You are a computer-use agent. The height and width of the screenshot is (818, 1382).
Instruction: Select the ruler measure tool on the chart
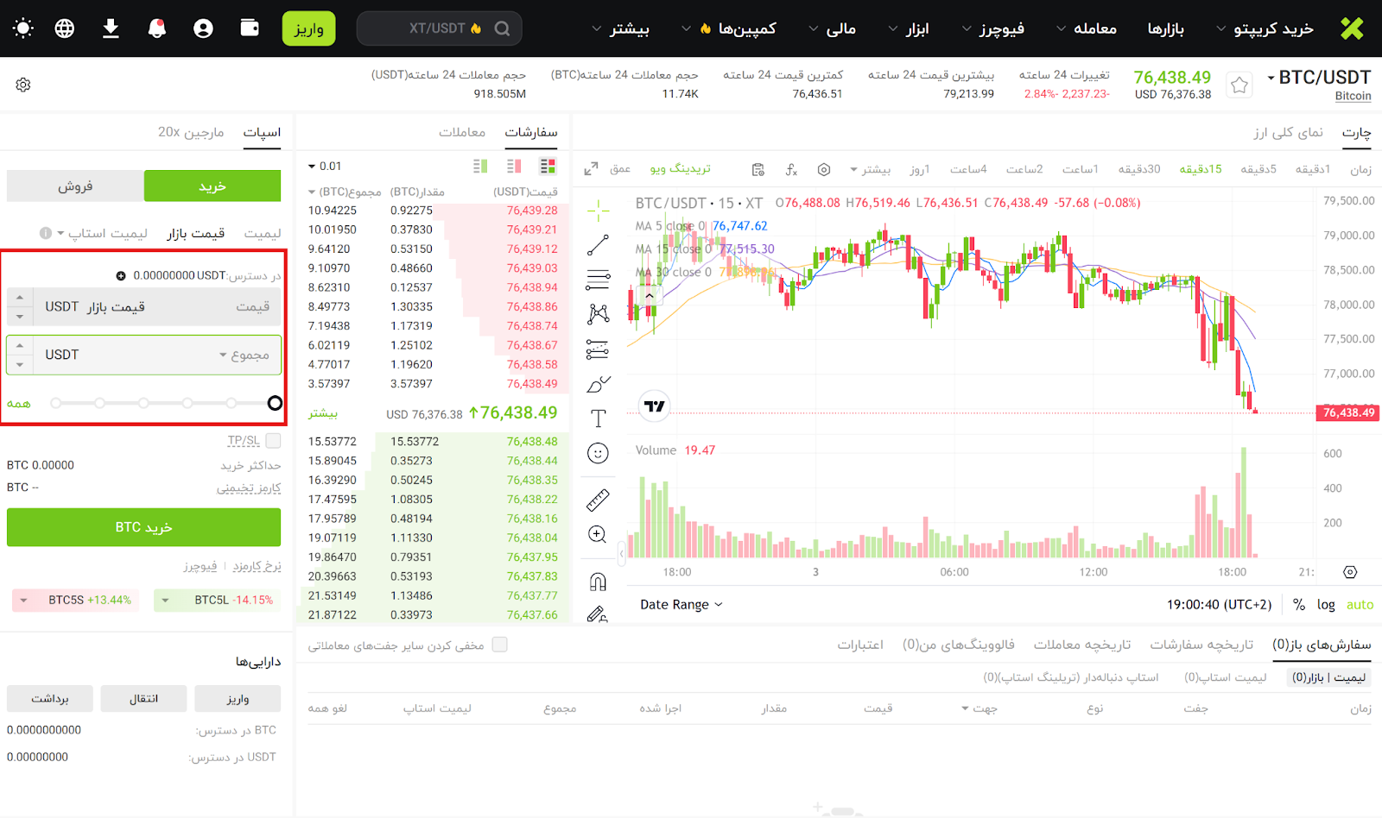598,500
